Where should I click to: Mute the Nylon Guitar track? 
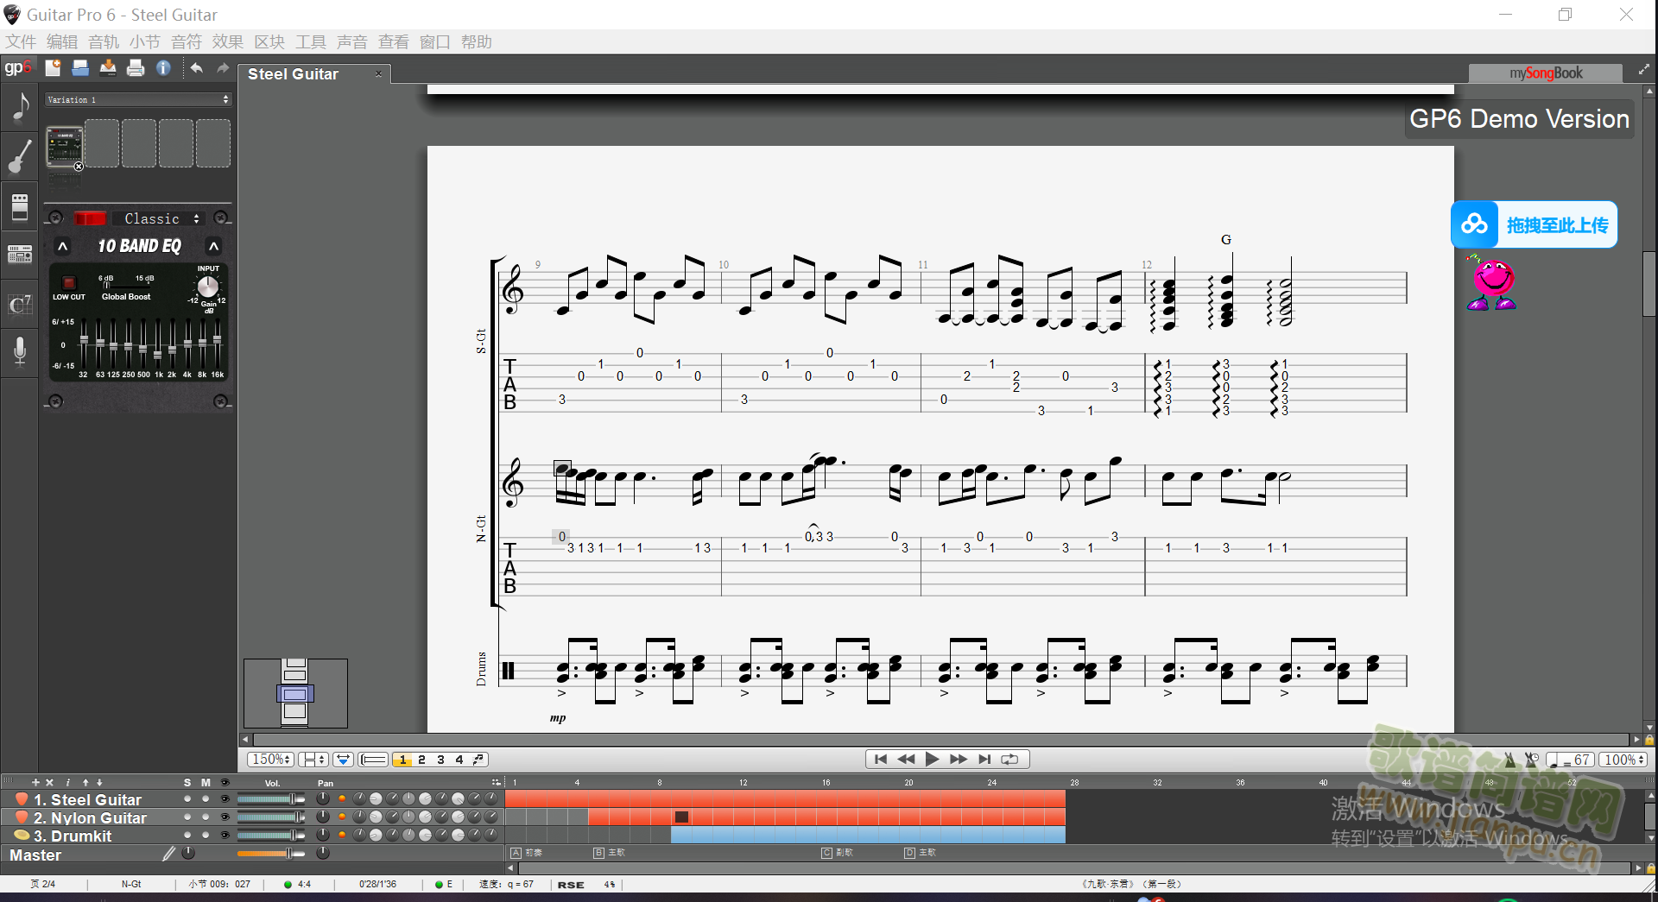[206, 817]
